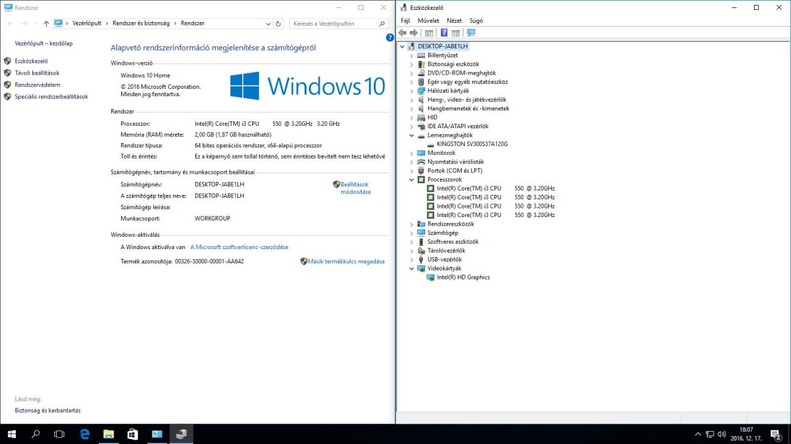Click the scan for hardware changes monitor icon
This screenshot has width=791, height=444.
tap(472, 33)
